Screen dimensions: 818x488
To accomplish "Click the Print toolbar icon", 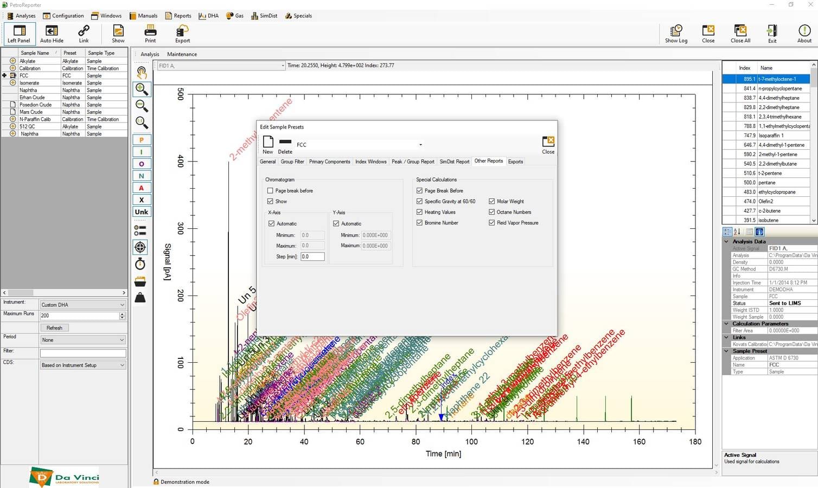I will click(150, 34).
